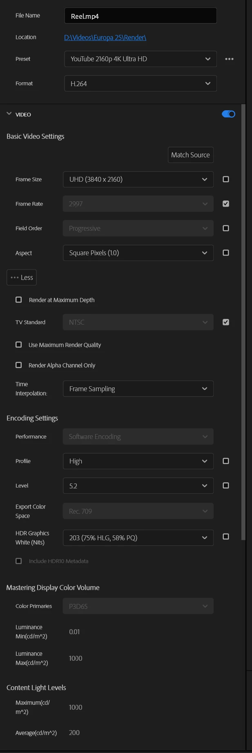Open the Format H.264 dropdown
This screenshot has height=753, width=252.
tap(140, 83)
